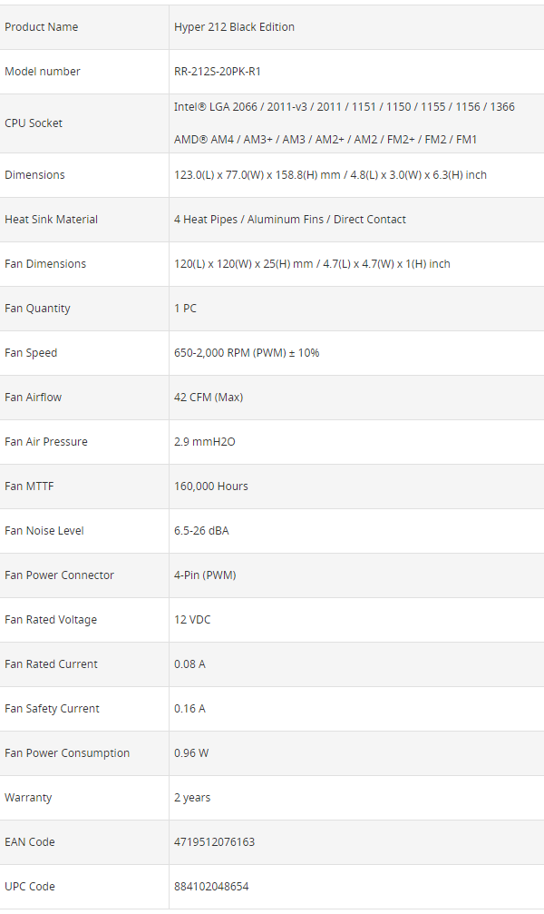Click the 12 VDC rated voltage value

coord(192,620)
